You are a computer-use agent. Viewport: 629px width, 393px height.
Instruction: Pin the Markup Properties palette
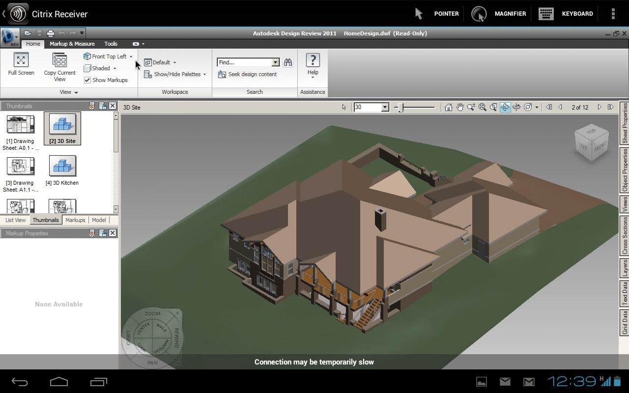click(x=92, y=233)
